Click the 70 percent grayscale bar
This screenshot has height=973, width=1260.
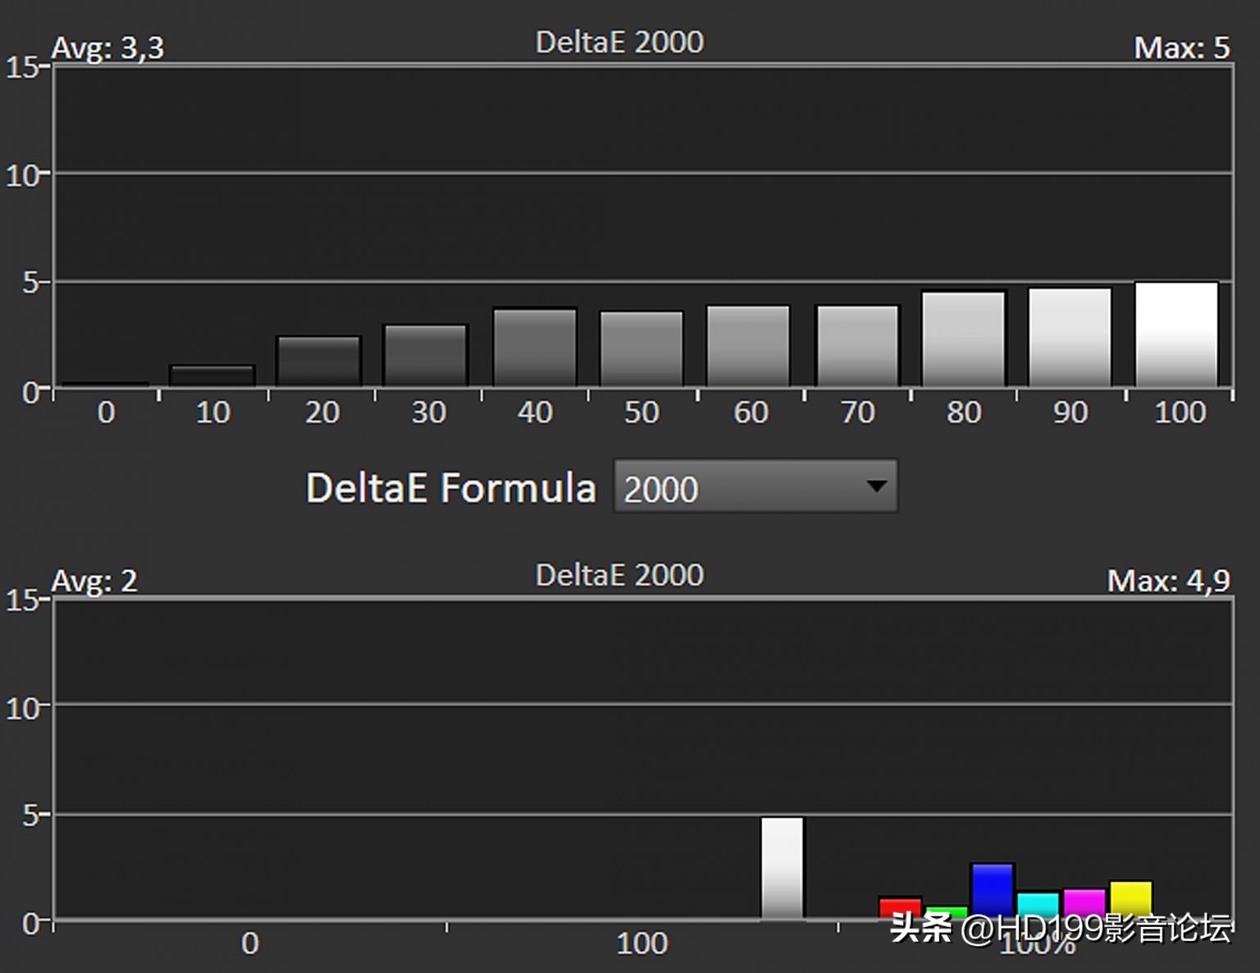[857, 345]
